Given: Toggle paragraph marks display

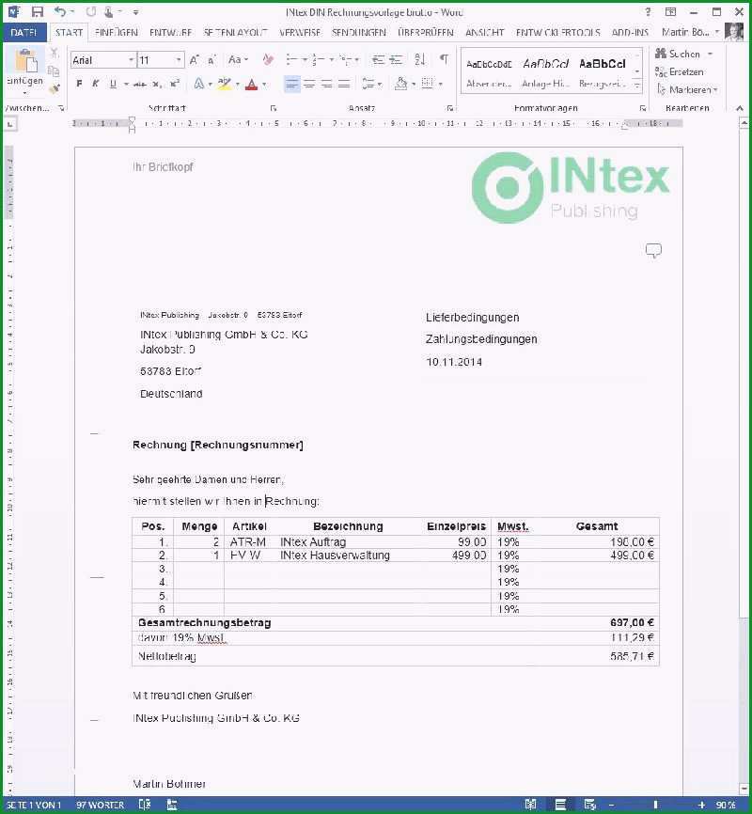Looking at the screenshot, I should [x=444, y=59].
